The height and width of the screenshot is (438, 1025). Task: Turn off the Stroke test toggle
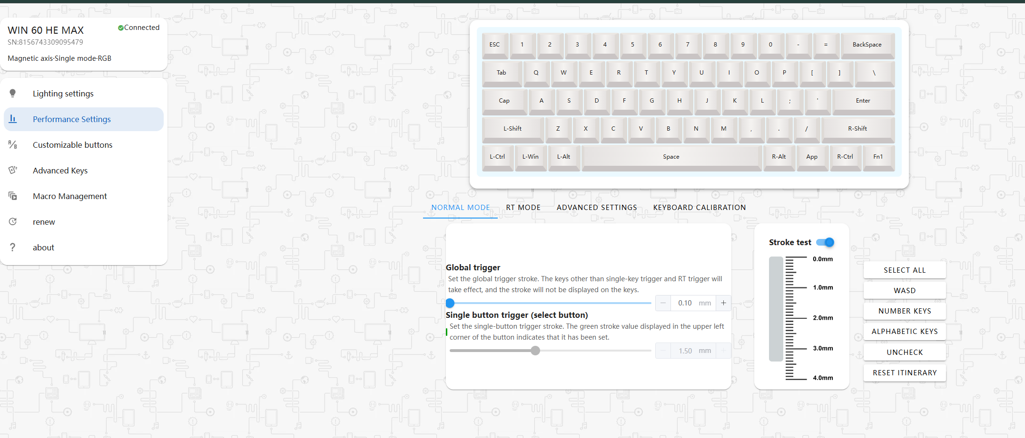pyautogui.click(x=825, y=242)
